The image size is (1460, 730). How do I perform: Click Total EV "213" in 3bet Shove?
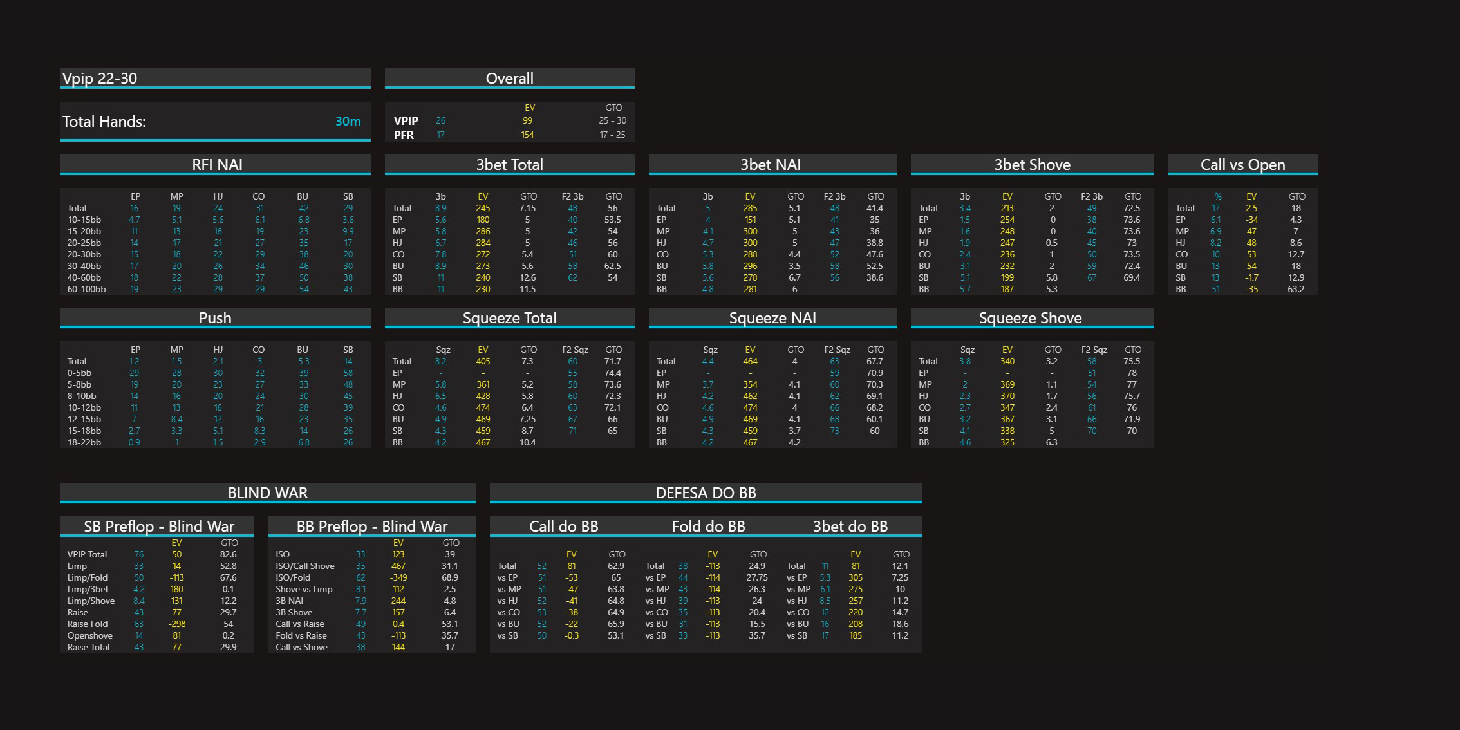[x=1007, y=208]
